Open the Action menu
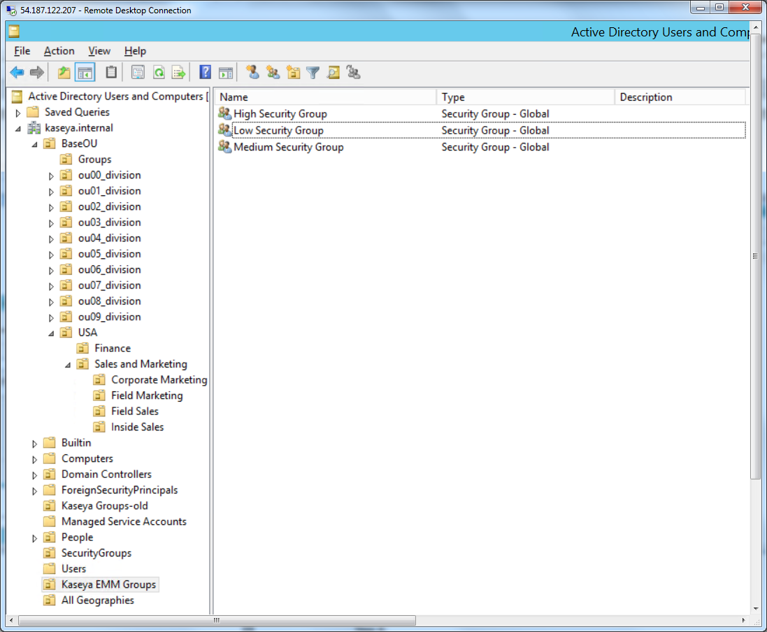The image size is (767, 632). 59,51
